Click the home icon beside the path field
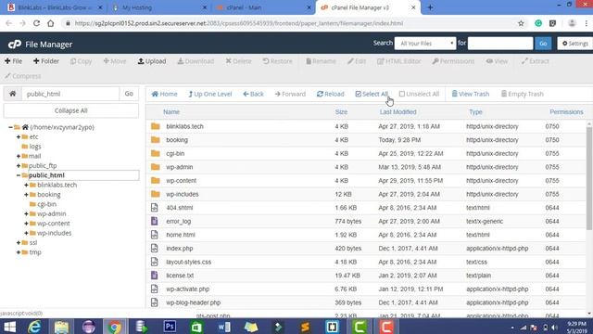Image resolution: width=593 pixels, height=334 pixels. click(12, 94)
